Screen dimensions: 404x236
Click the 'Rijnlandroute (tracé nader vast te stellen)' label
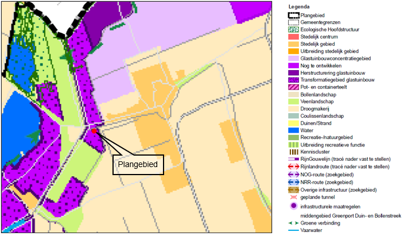pyautogui.click(x=345, y=167)
